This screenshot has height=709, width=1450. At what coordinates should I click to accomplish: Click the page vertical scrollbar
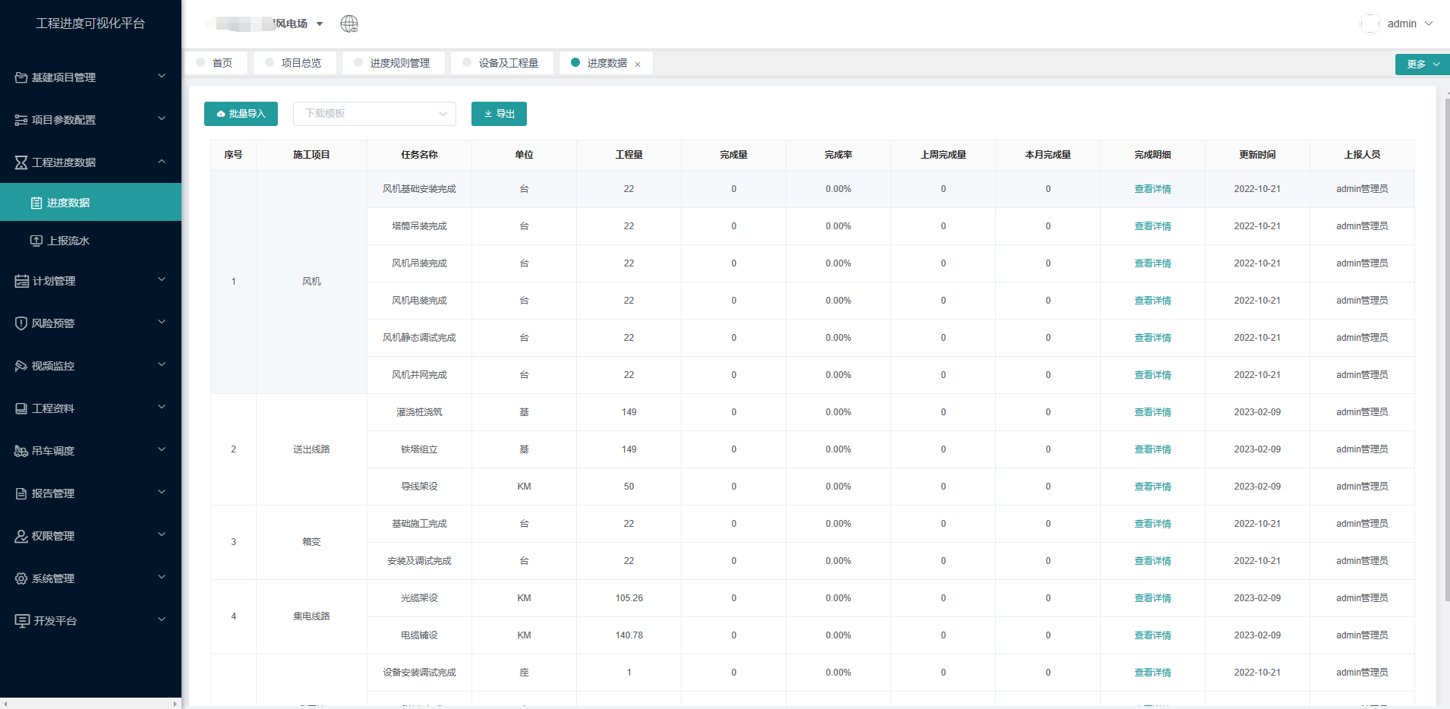point(1447,349)
